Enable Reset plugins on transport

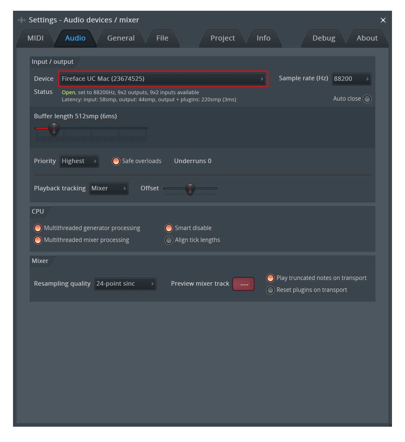click(x=270, y=290)
